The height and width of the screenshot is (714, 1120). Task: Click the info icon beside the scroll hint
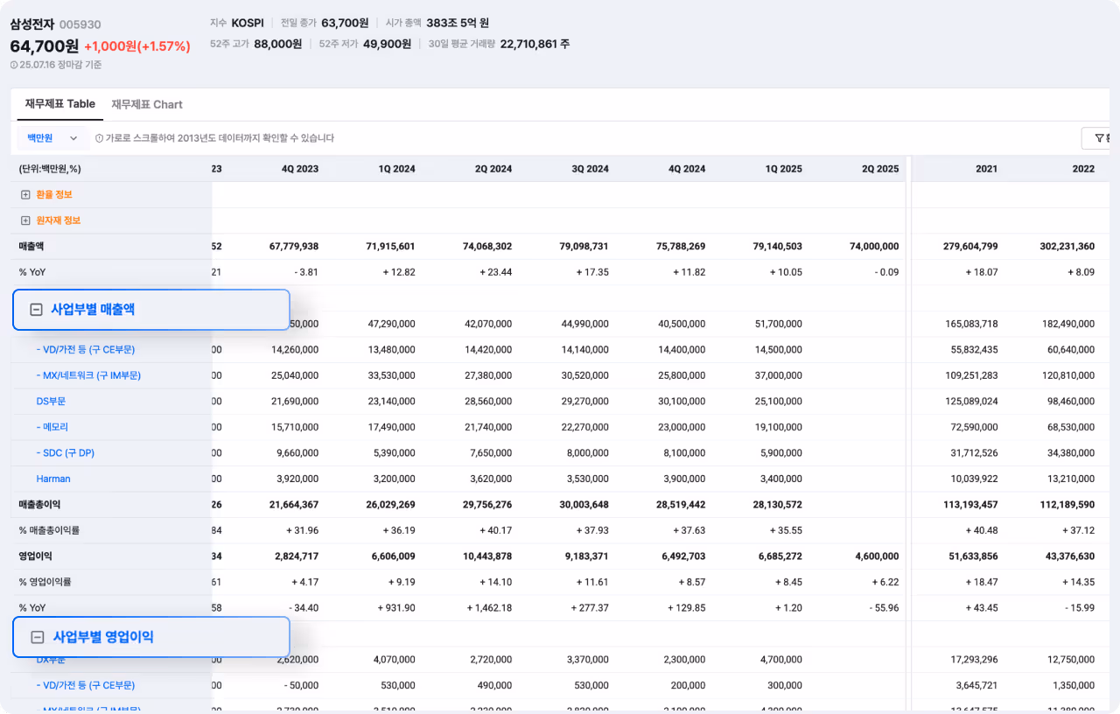coord(99,138)
